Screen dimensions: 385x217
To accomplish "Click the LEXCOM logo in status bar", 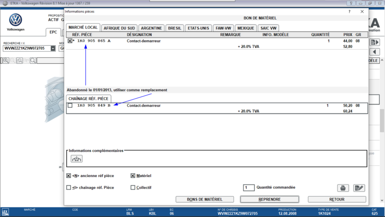I will coord(5,212).
